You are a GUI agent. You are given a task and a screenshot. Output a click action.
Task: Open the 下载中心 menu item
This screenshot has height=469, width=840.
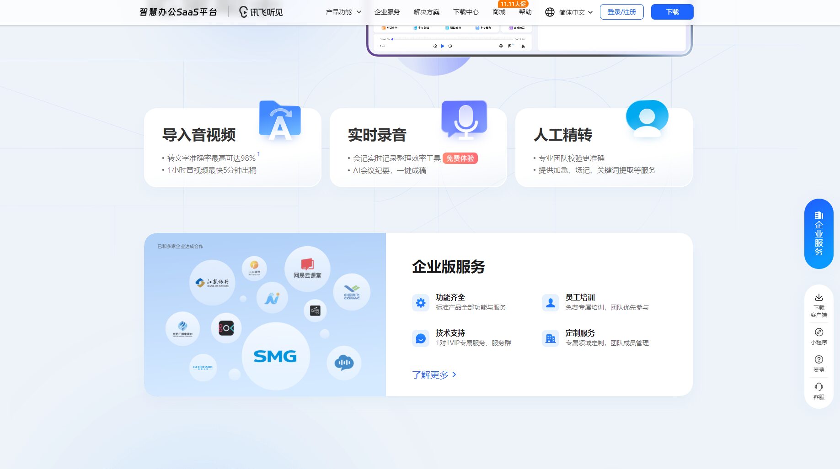coord(465,12)
